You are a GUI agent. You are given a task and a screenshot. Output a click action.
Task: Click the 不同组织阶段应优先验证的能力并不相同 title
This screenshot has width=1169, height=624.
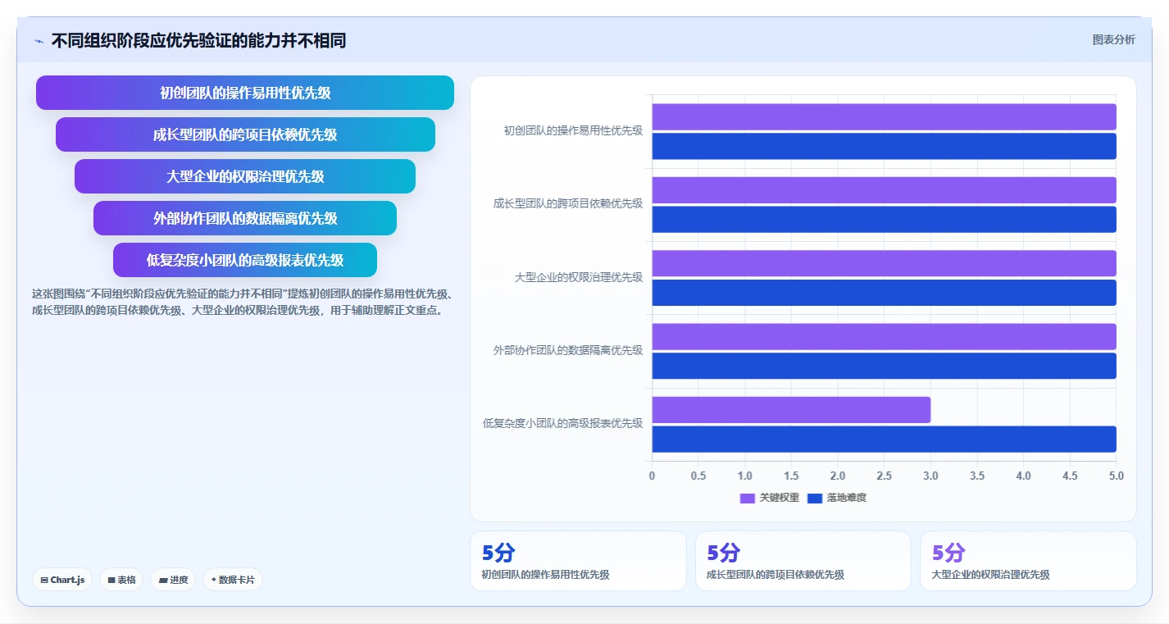coord(198,40)
